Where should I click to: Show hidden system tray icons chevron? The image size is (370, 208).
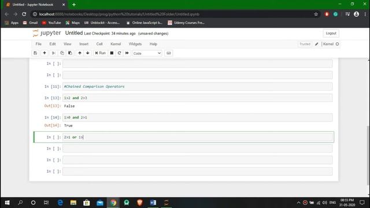(x=298, y=203)
